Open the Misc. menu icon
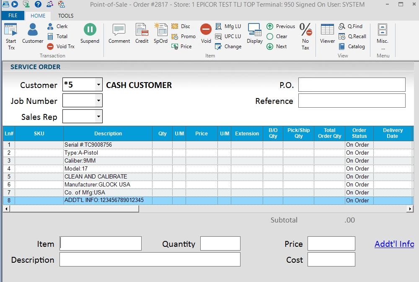 click(x=382, y=36)
